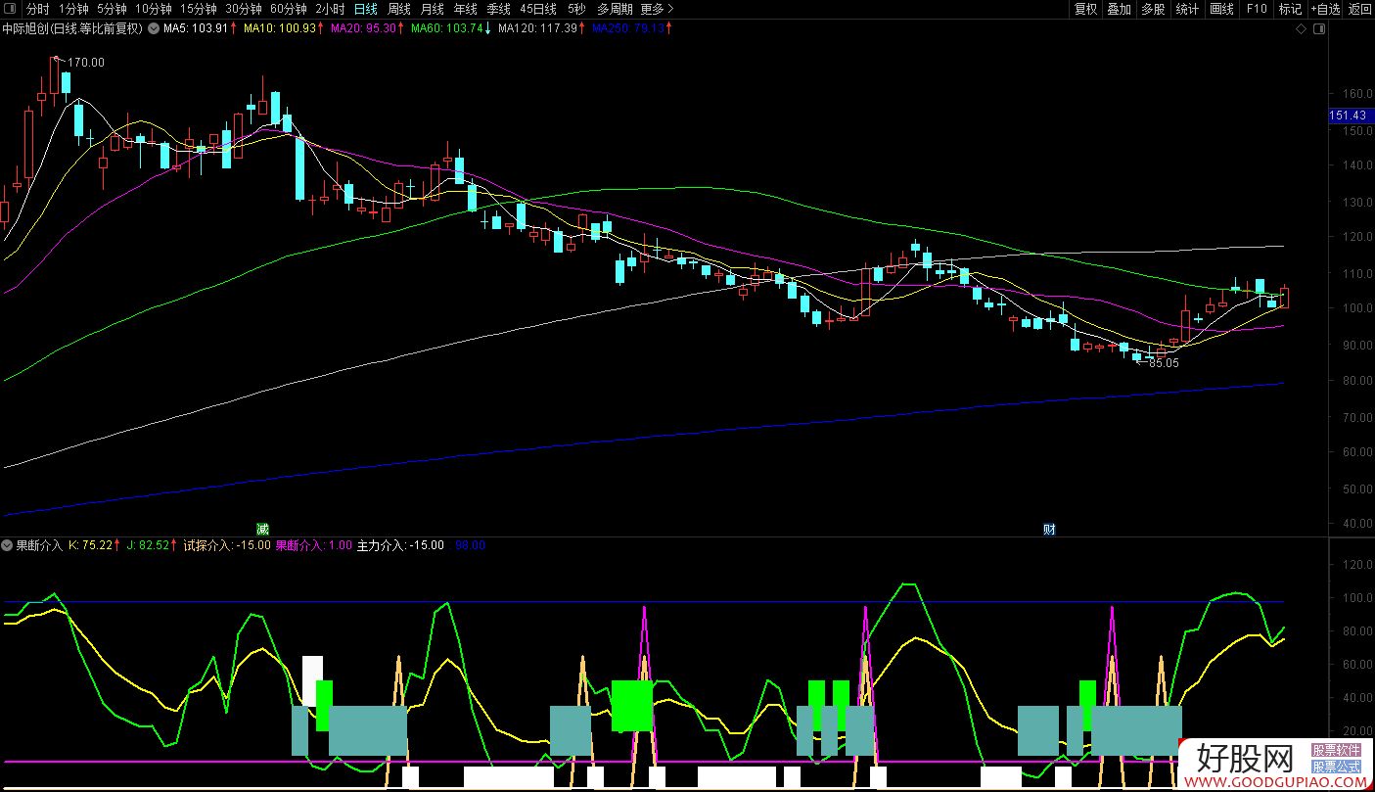Viewport: 1375px width, 792px height.
Task: Open the F10 company info
Action: pyautogui.click(x=1256, y=9)
